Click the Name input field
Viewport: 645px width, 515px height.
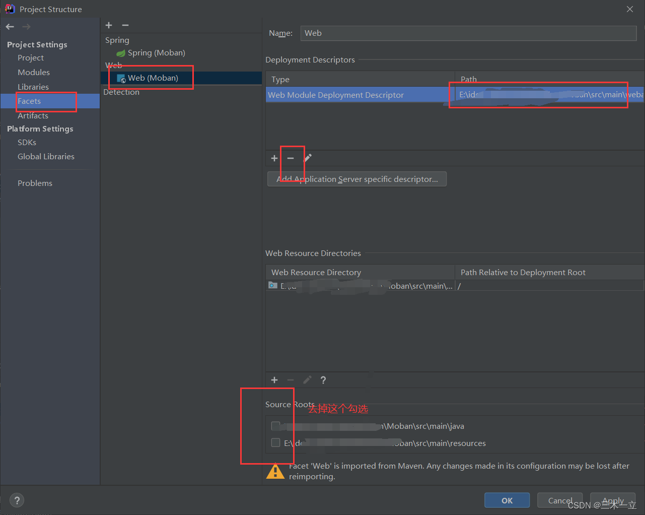point(468,33)
